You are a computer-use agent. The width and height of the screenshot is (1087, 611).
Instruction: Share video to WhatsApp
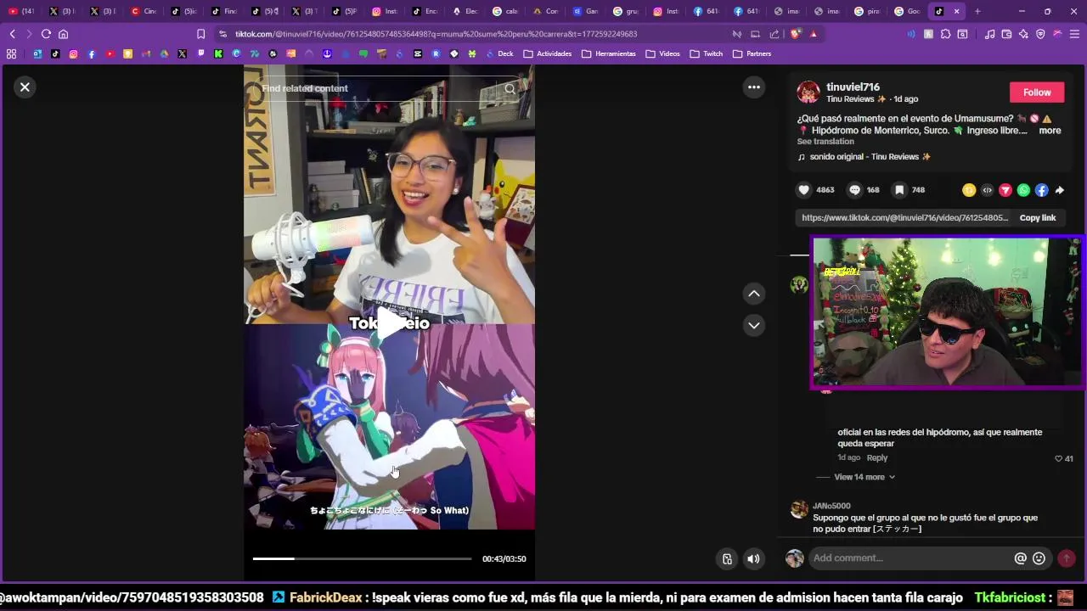[x=1023, y=190]
